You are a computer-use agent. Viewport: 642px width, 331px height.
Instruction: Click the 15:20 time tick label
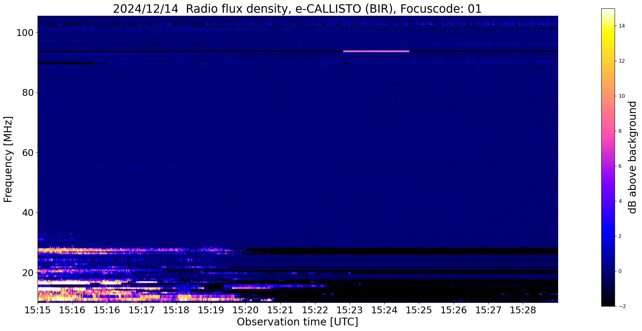[245, 310]
